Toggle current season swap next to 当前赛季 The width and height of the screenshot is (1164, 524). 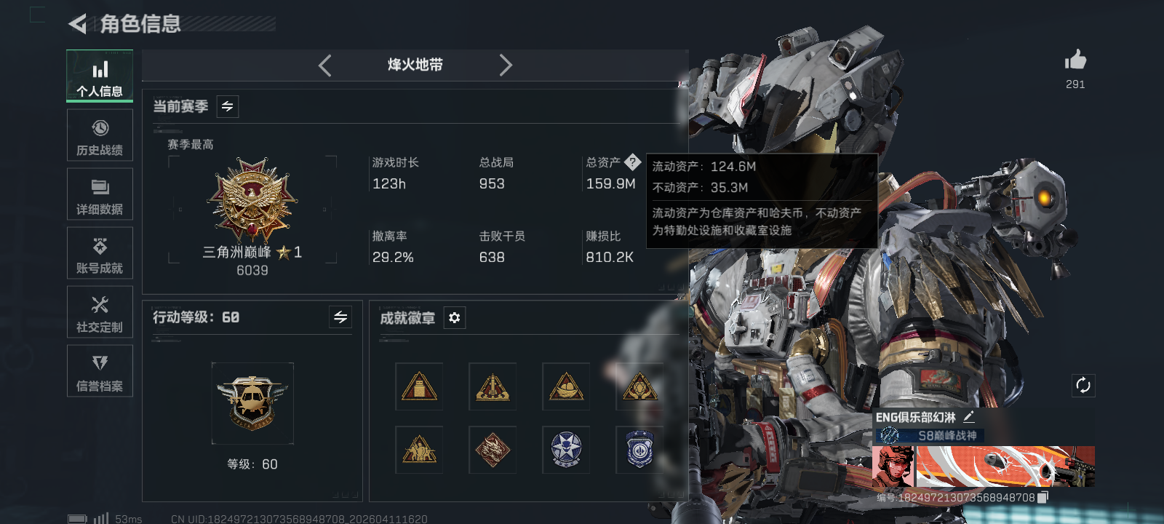(x=228, y=106)
